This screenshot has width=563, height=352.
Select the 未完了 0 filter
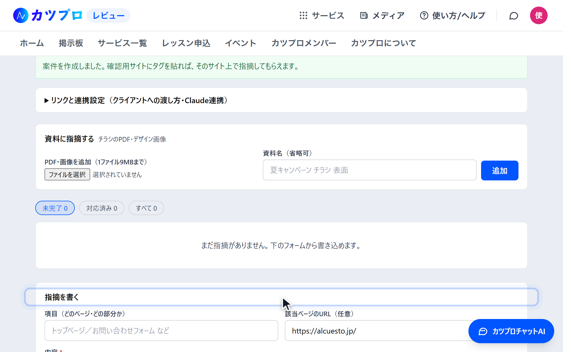[55, 208]
